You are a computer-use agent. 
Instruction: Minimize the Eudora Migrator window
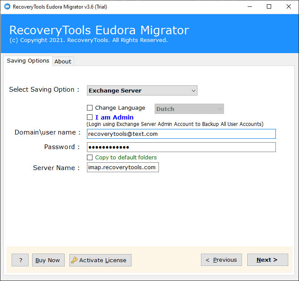click(250, 7)
